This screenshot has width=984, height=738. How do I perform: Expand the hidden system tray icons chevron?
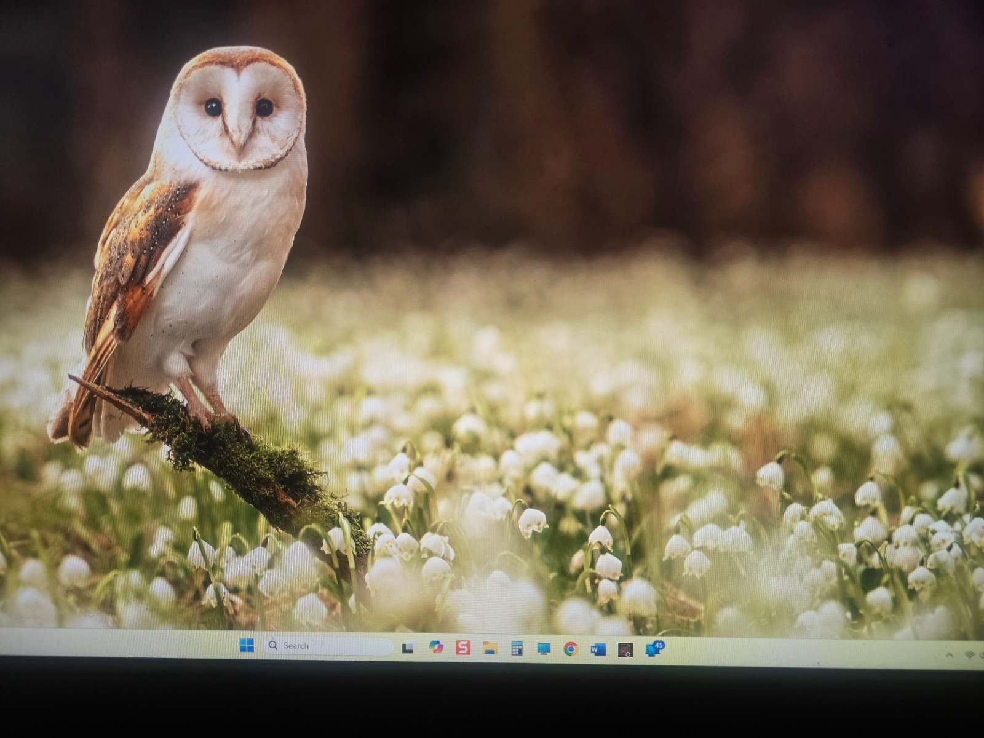pyautogui.click(x=949, y=656)
